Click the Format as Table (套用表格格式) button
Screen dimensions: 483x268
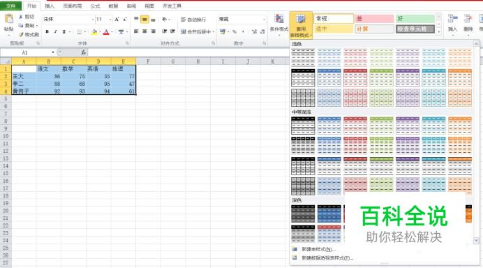coord(301,26)
